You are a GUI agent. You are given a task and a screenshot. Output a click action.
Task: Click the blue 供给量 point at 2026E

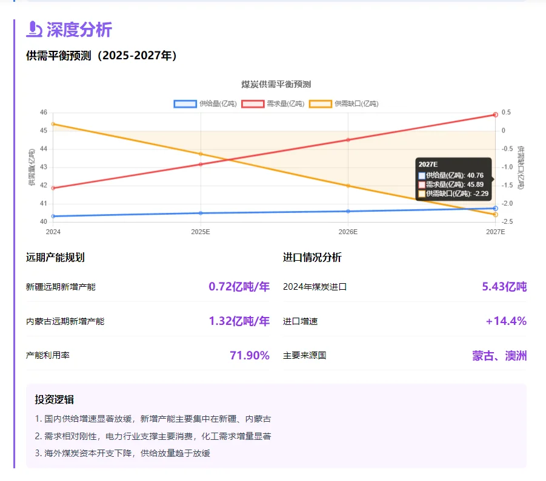click(348, 211)
